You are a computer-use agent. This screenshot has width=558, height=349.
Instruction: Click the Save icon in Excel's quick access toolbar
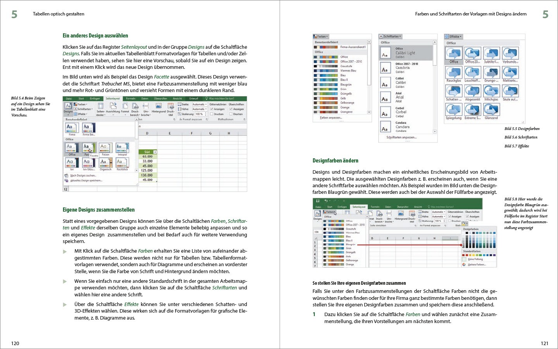(318, 201)
